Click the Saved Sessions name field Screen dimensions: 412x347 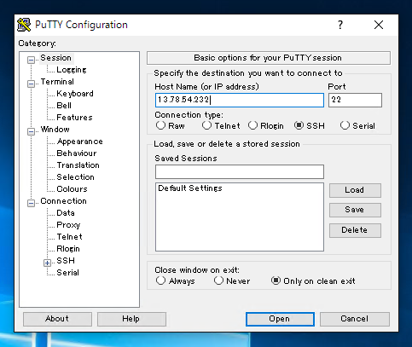point(240,171)
